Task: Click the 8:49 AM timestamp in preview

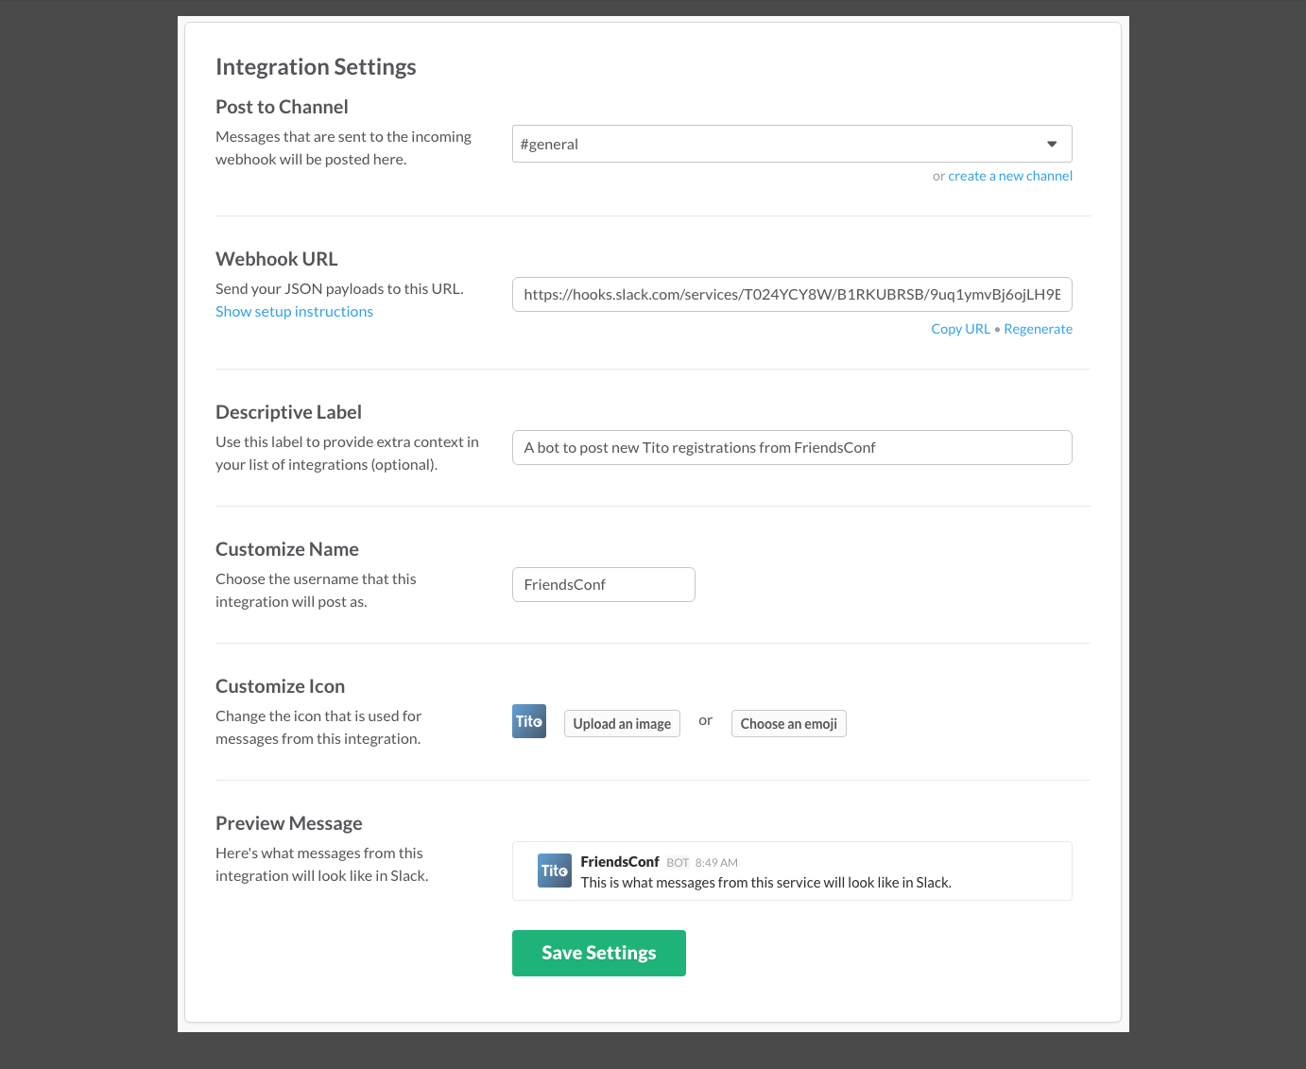Action: pos(716,863)
